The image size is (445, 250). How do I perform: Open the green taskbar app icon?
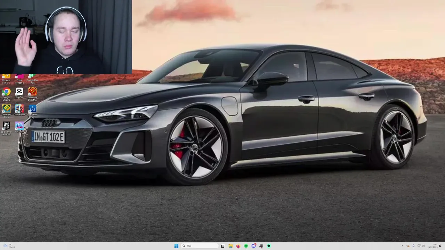[x=269, y=246]
